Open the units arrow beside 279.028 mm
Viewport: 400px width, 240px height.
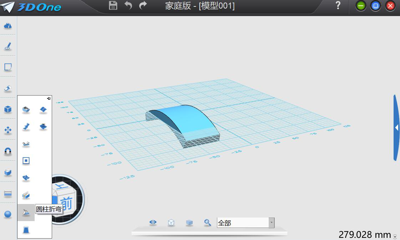click(395, 237)
